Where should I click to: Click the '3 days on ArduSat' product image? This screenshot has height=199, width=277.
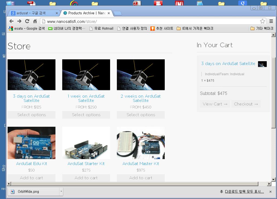[x=31, y=75]
